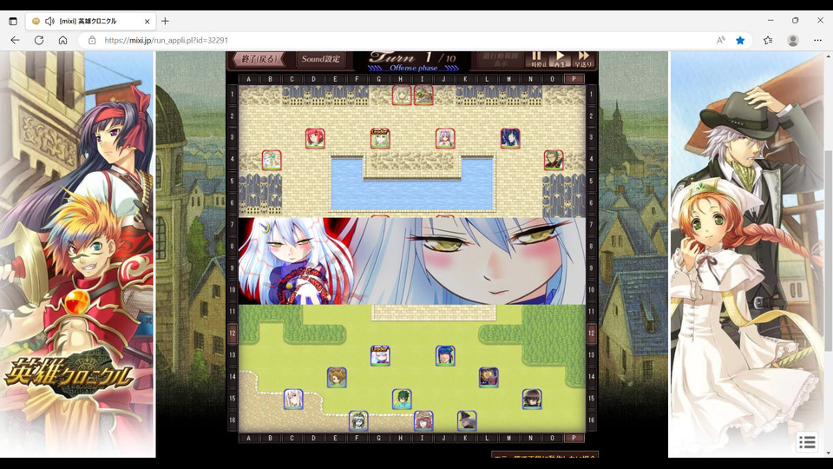Toggle Read aloud in the address bar

pyautogui.click(x=721, y=41)
